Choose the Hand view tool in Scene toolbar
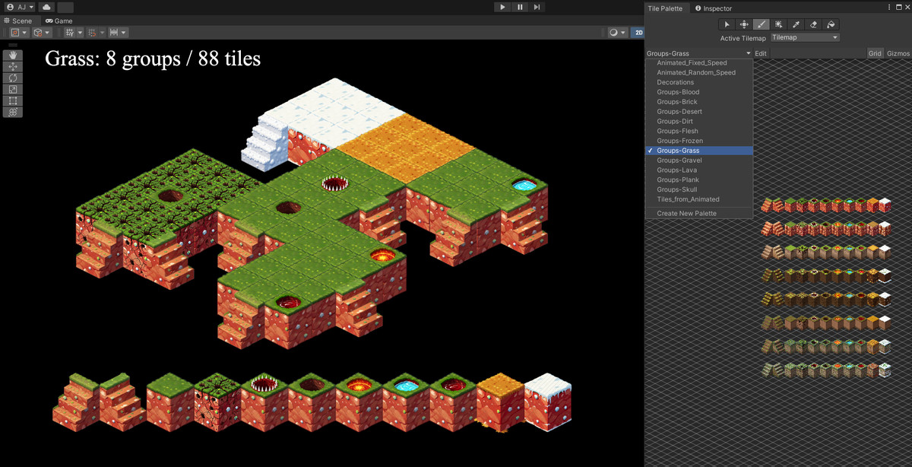Screen dimensions: 912x467 coord(11,54)
